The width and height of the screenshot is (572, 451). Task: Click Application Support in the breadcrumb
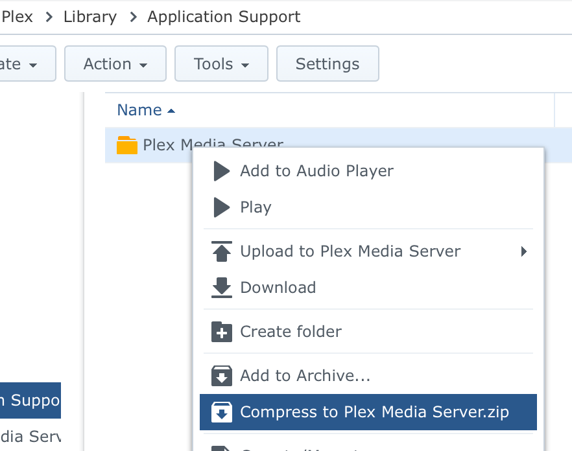[224, 17]
